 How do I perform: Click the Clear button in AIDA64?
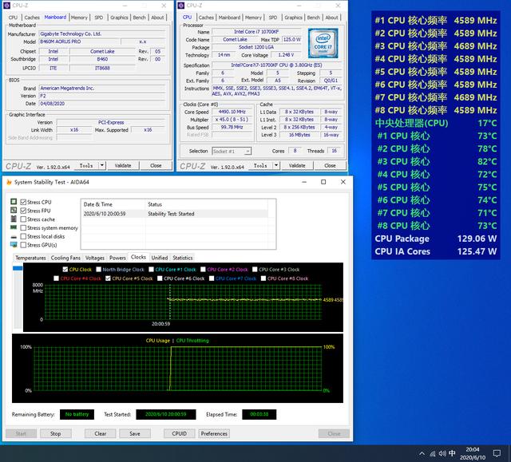click(101, 433)
